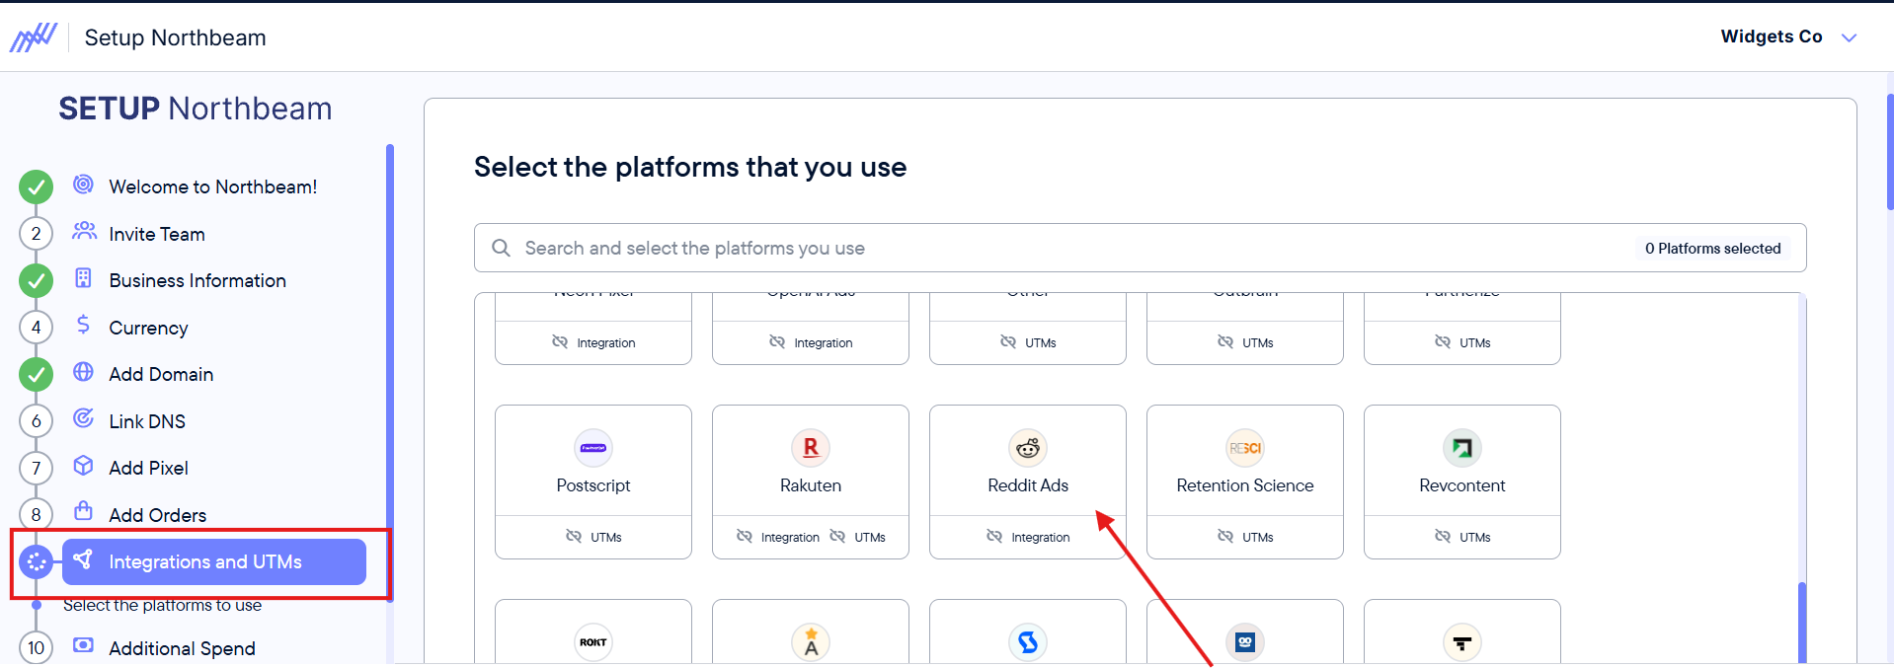The height and width of the screenshot is (668, 1894).
Task: Click the 'Select the platforms that you use' heading
Action: 690,167
